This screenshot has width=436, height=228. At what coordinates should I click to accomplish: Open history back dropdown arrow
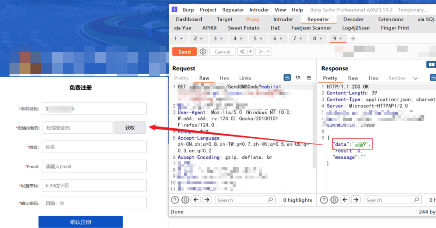[250, 52]
